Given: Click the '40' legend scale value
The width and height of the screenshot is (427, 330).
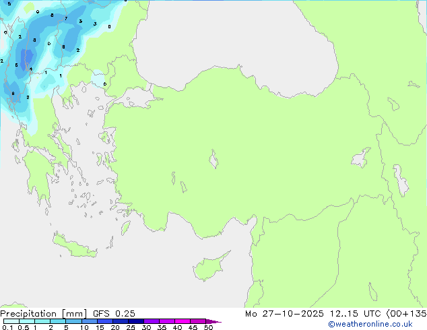Looking at the screenshot, I should pyautogui.click(x=177, y=327).
